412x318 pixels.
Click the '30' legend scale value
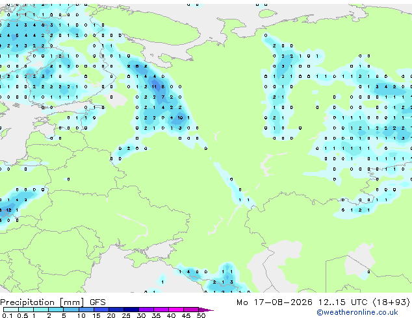(141, 315)
